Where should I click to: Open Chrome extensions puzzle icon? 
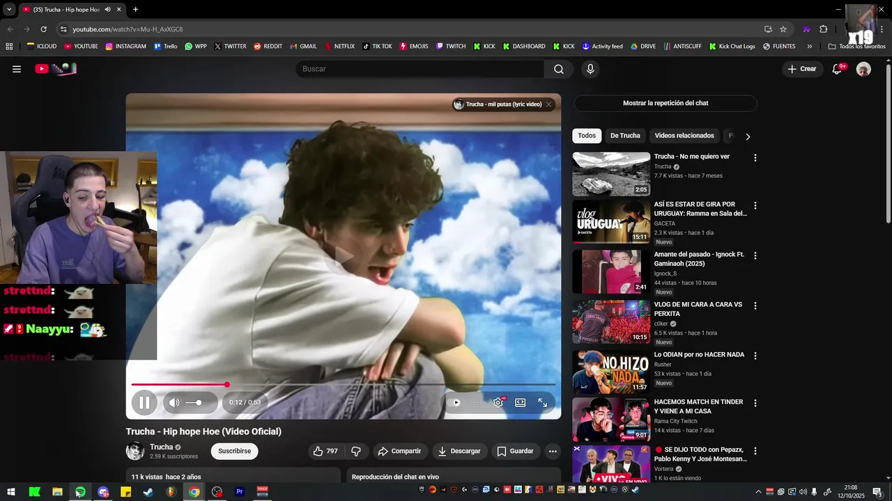point(823,29)
